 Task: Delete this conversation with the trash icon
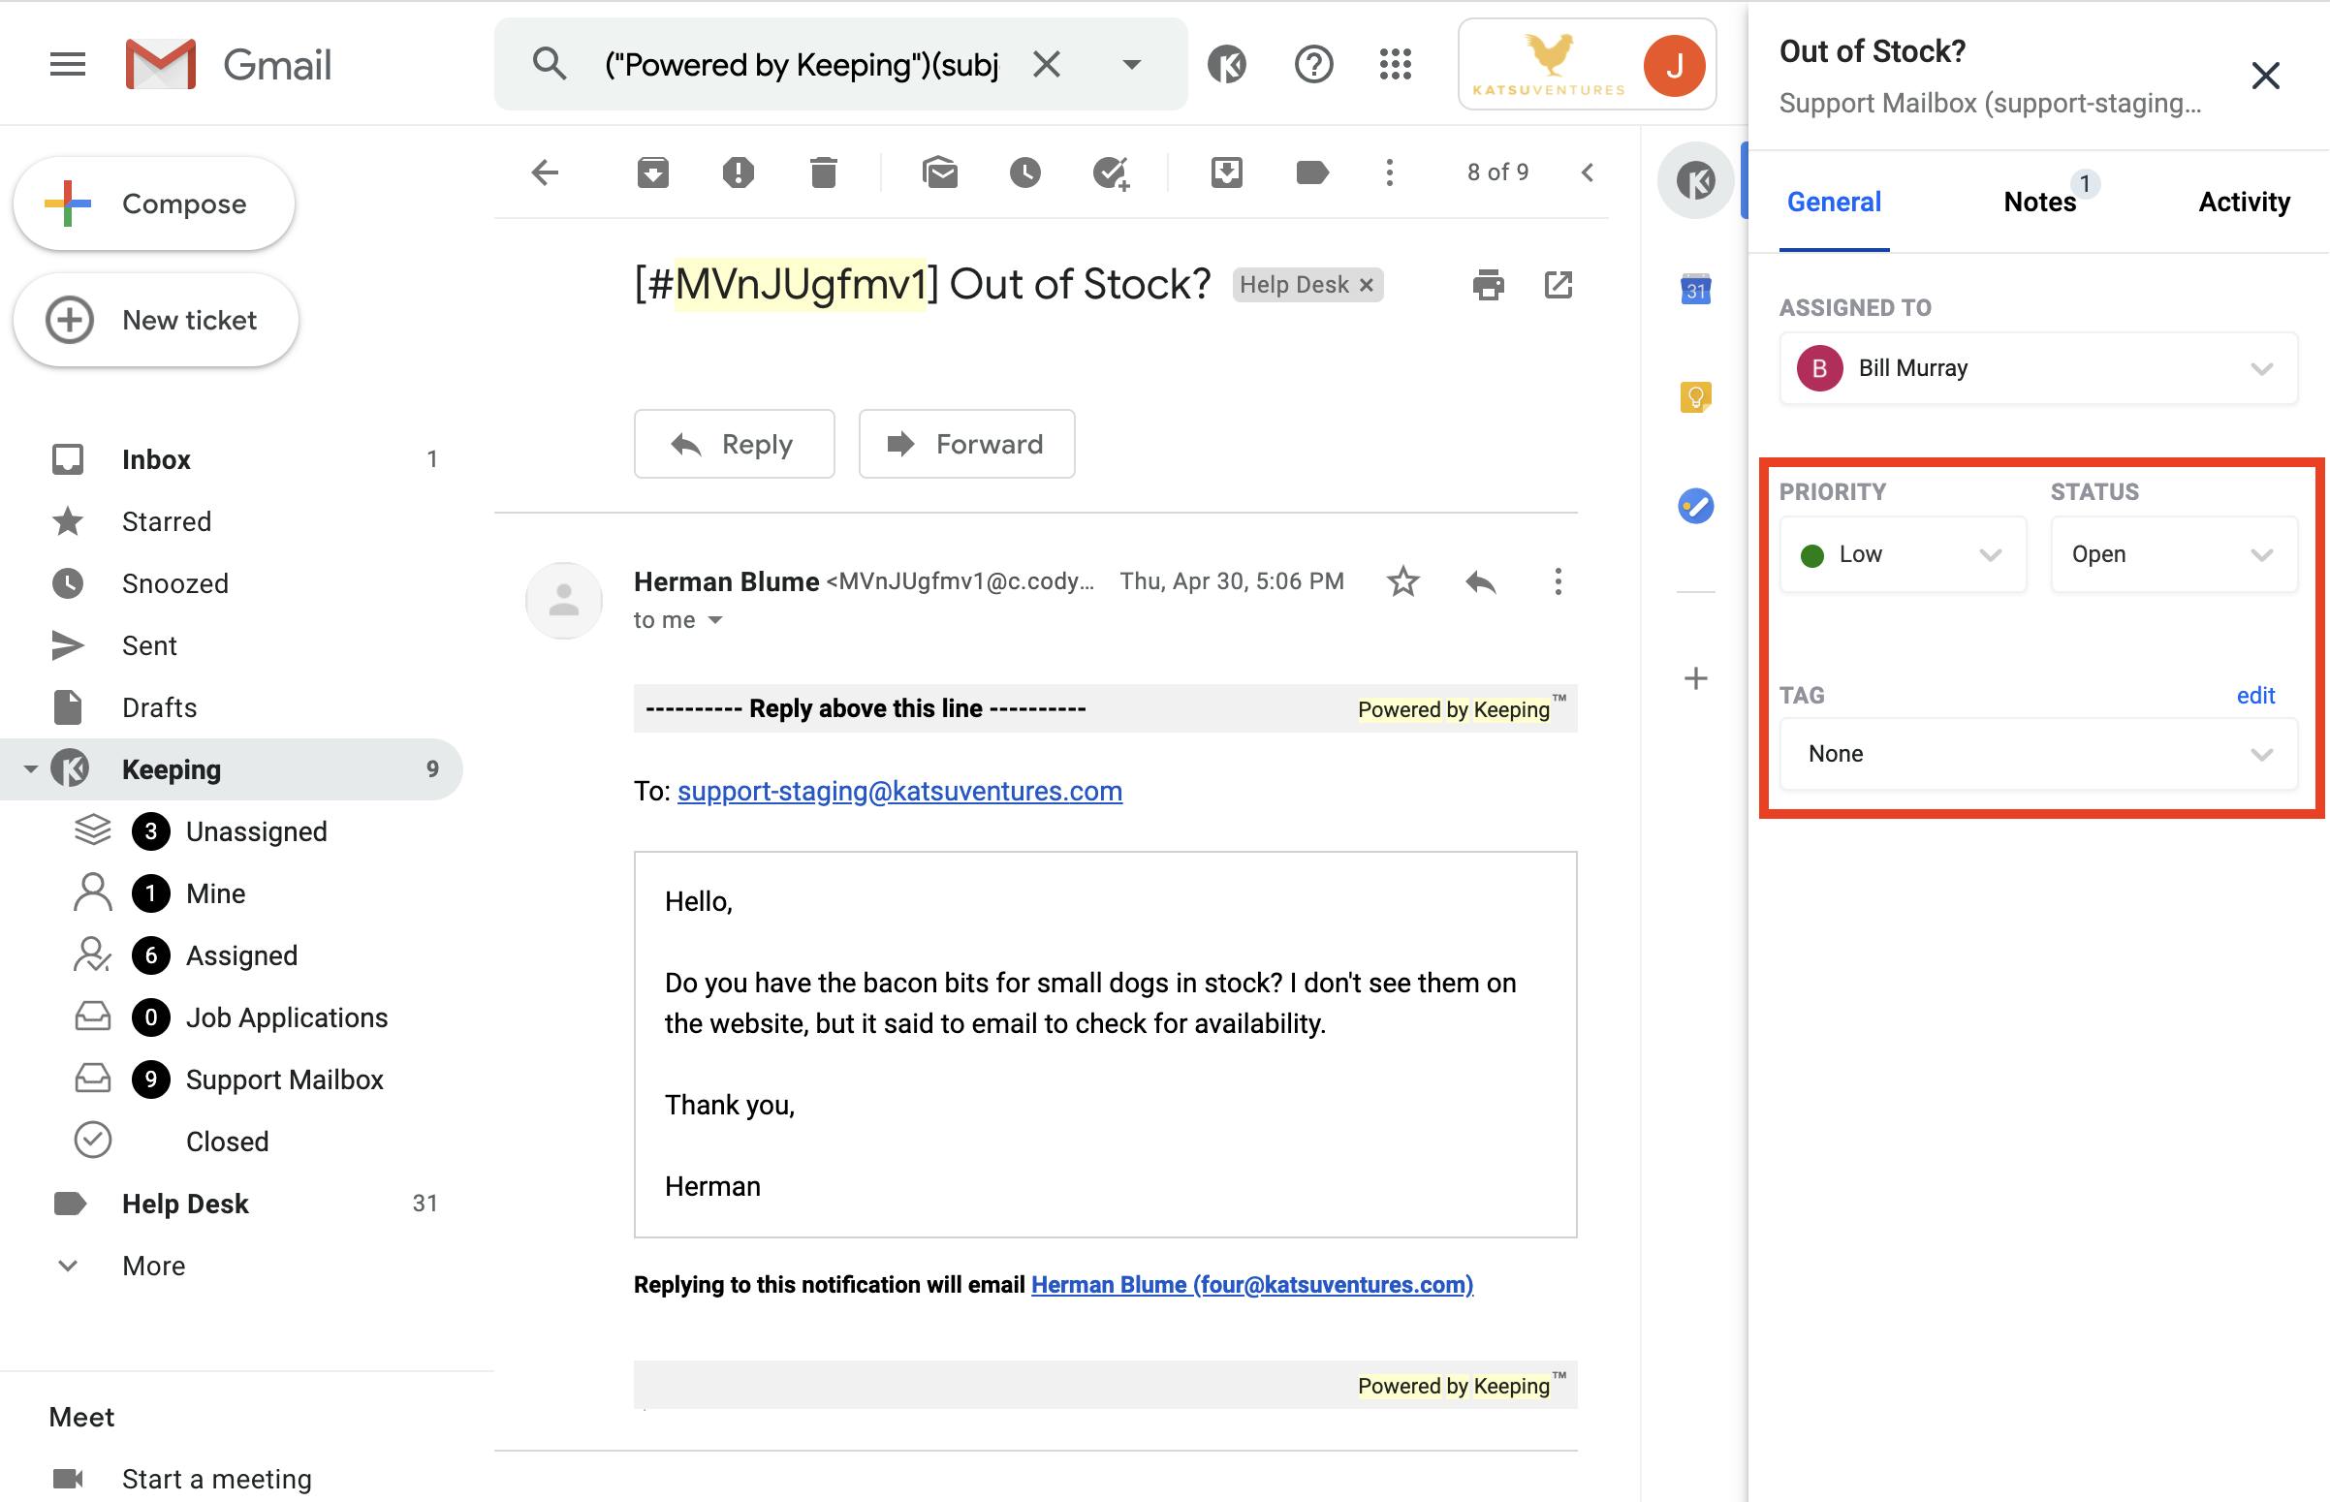tap(823, 172)
